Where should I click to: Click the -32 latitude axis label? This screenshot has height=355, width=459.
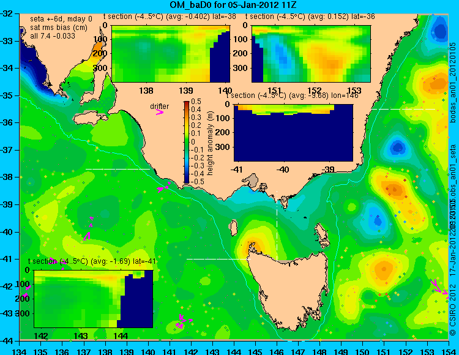click(x=7, y=13)
